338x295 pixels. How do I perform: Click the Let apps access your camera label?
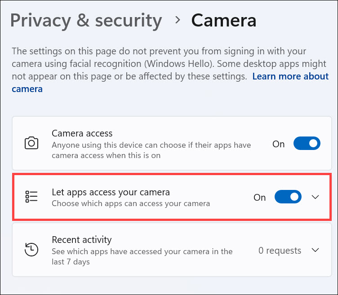coord(111,192)
